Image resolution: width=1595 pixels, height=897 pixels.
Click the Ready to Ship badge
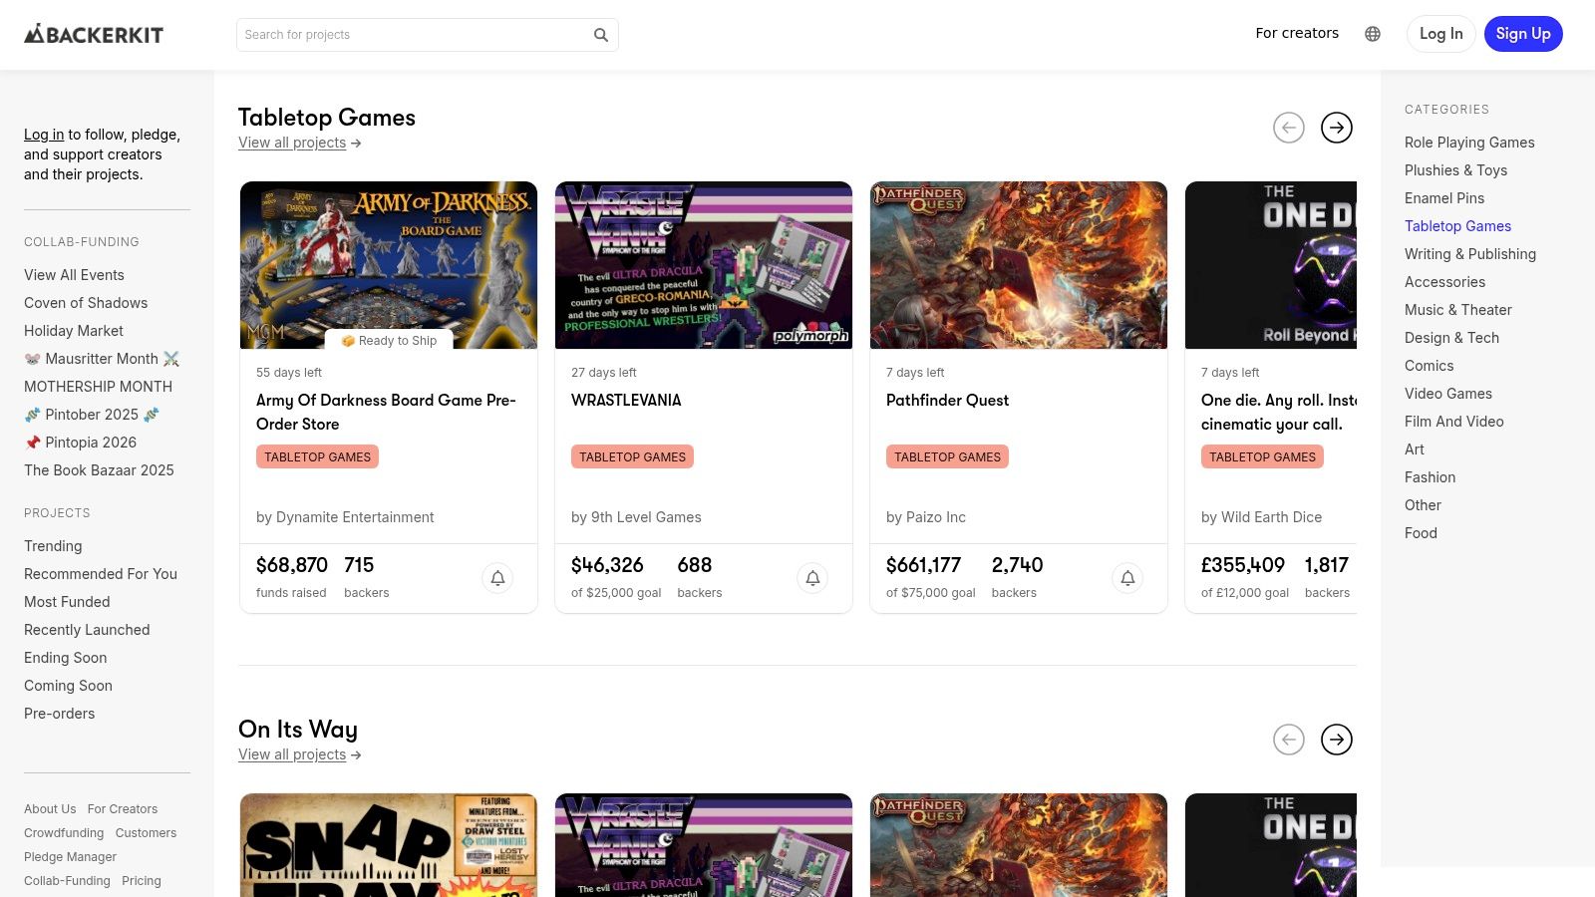point(388,340)
